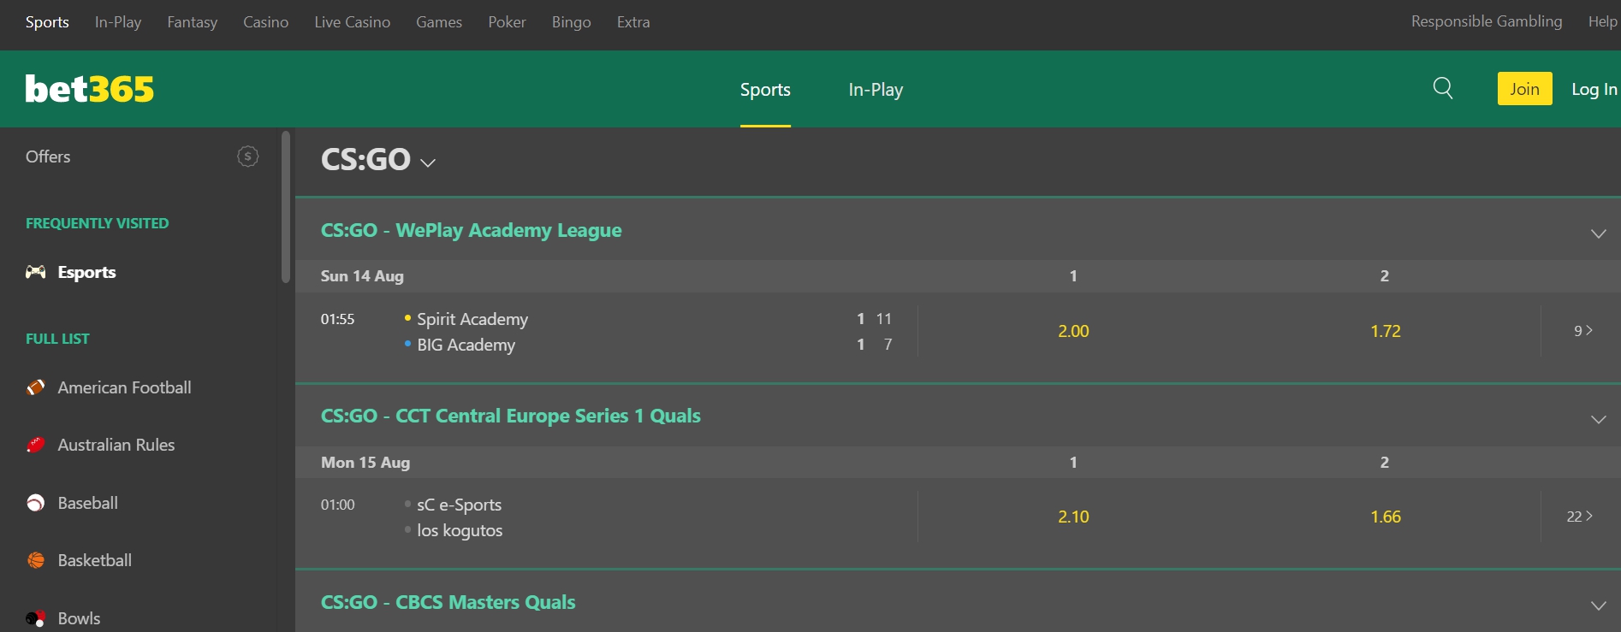1621x632 pixels.
Task: Select the Bowls sport icon
Action: coord(36,618)
